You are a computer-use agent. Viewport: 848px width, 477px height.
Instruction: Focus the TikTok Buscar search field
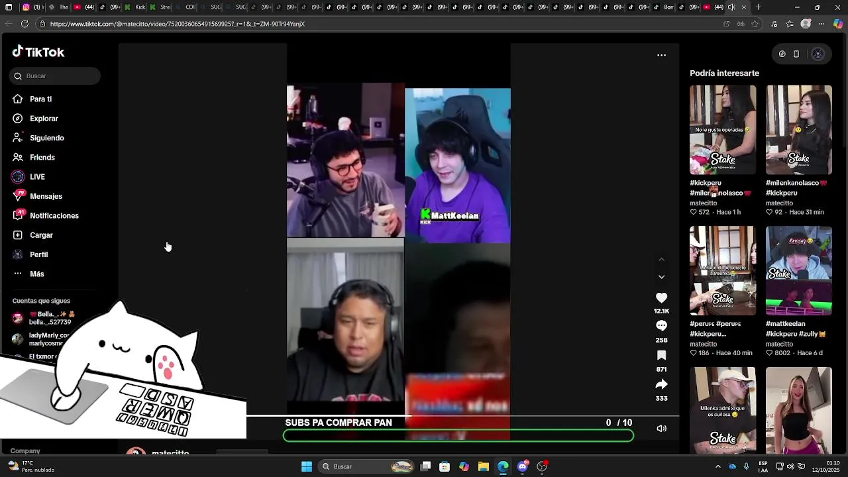(55, 76)
